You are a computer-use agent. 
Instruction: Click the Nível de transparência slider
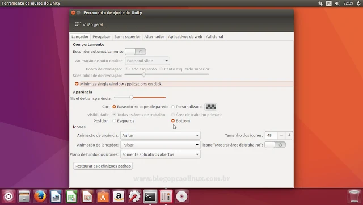click(140, 98)
